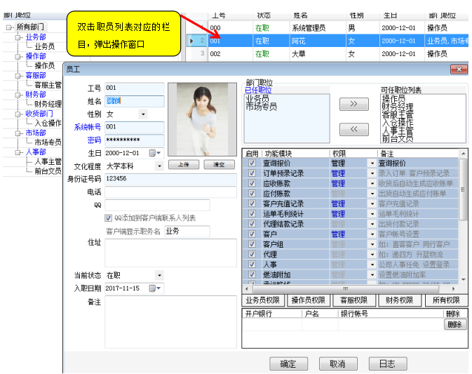Expand the 文化程度 dropdown
Screen dimensions: 472x374
click(159, 166)
